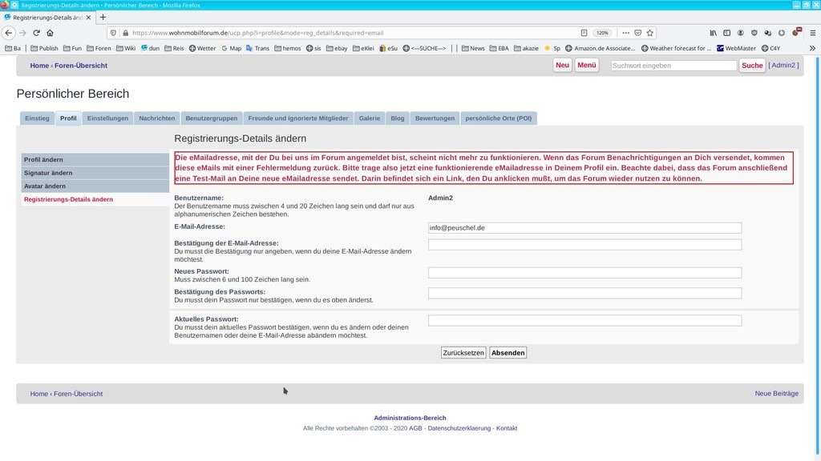Image resolution: width=821 pixels, height=461 pixels.
Task: Open the ebay bookmarks folder
Action: (337, 48)
